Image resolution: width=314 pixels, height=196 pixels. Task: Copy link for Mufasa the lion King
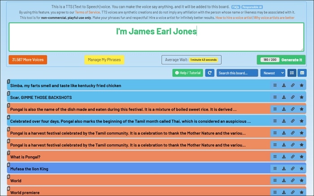click(x=292, y=168)
